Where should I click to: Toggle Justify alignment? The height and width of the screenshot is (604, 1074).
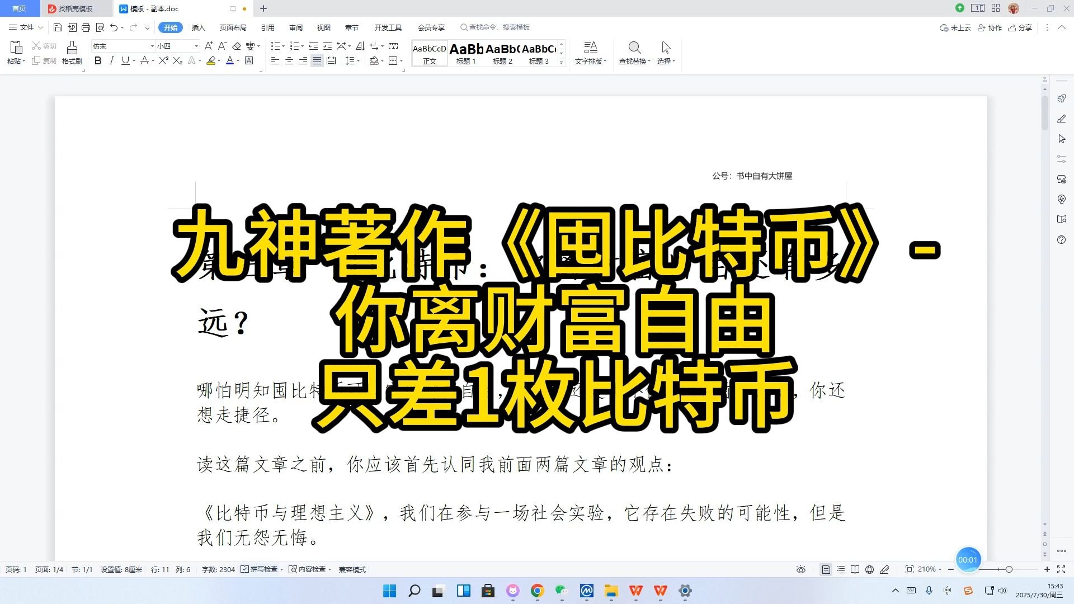317,60
